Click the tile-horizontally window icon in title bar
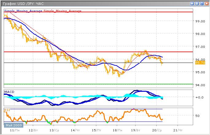 (197, 3)
